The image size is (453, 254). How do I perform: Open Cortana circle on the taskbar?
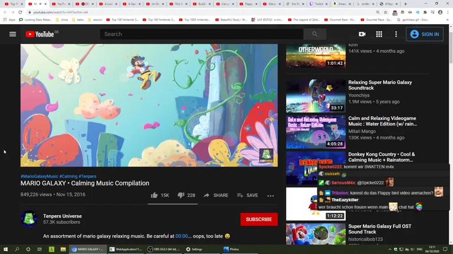(x=28, y=249)
